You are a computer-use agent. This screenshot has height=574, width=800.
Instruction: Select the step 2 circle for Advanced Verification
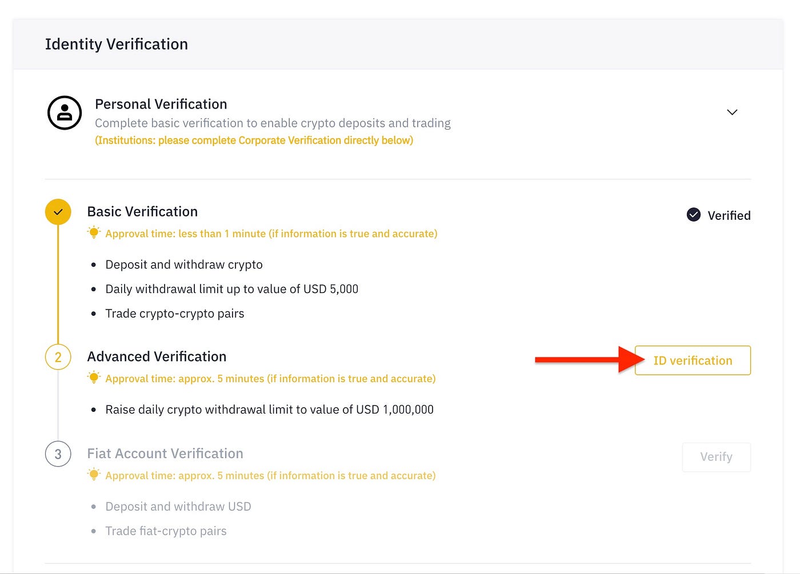click(x=58, y=358)
